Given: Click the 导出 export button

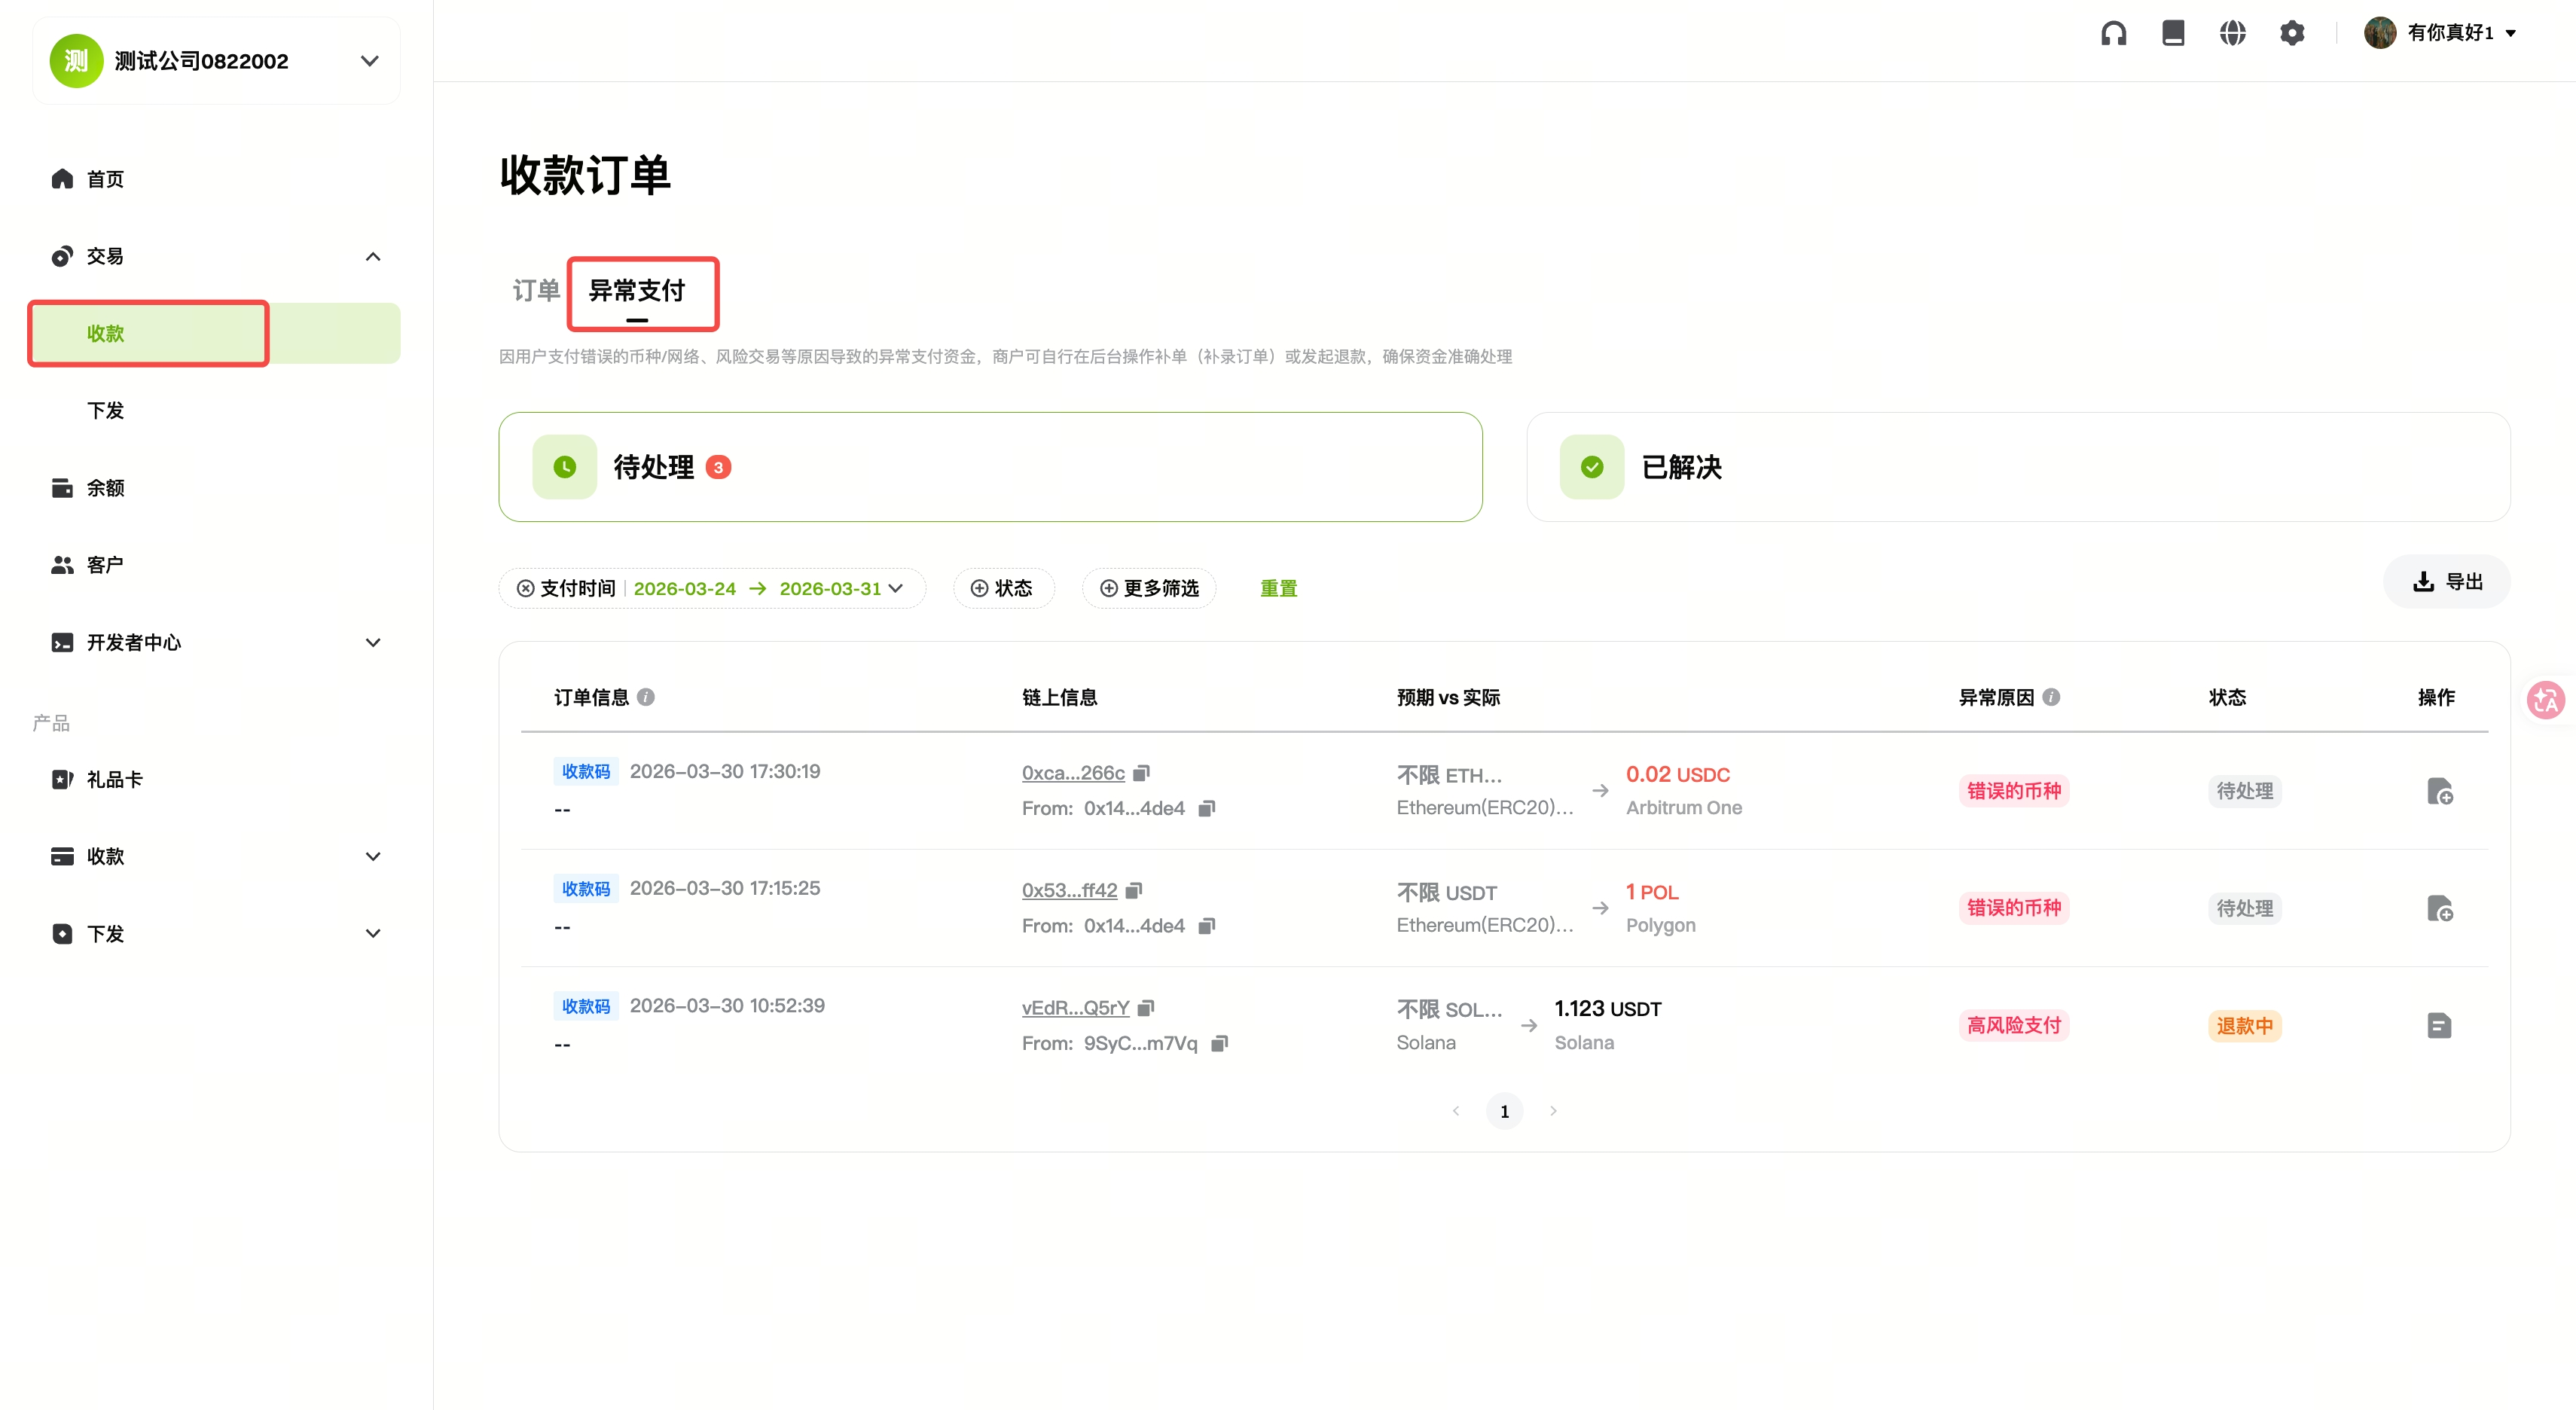Looking at the screenshot, I should click(x=2447, y=581).
